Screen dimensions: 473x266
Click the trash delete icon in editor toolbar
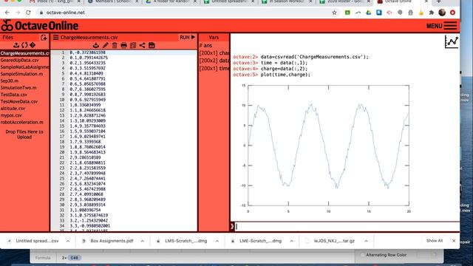115,46
